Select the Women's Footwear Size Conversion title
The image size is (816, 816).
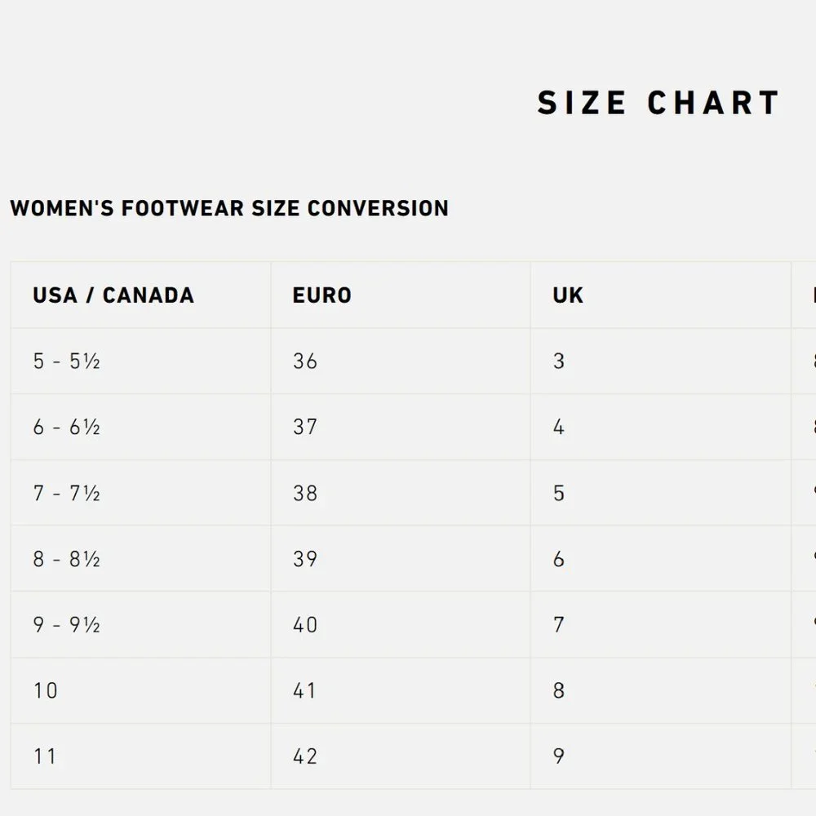[x=229, y=208]
